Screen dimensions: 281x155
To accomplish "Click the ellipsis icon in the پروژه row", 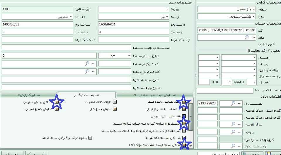I will (240, 132).
